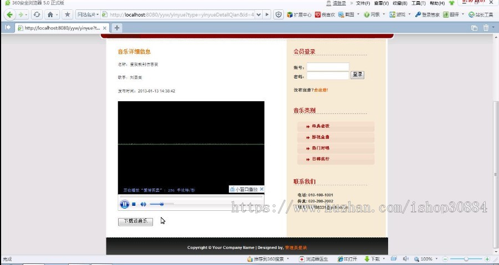The height and width of the screenshot is (265, 499).
Task: Expand the 游戏 dropdown arrow
Action: (409, 14)
